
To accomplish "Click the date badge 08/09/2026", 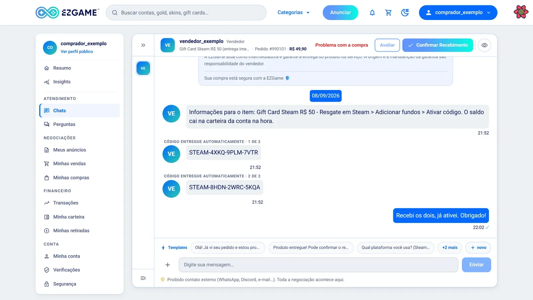I will click(325, 96).
